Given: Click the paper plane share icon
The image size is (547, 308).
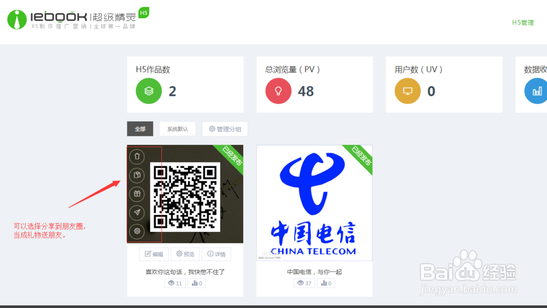Looking at the screenshot, I should coord(137,212).
